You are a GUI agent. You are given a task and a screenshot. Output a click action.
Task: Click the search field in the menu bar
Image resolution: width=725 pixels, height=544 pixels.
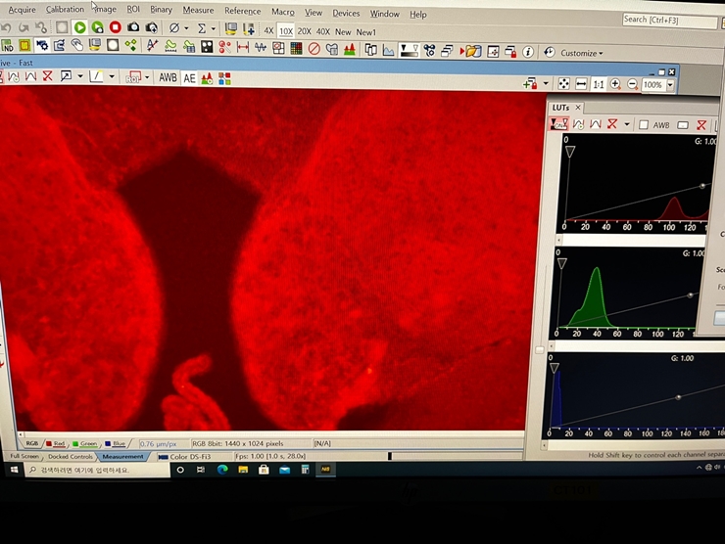[x=670, y=20]
